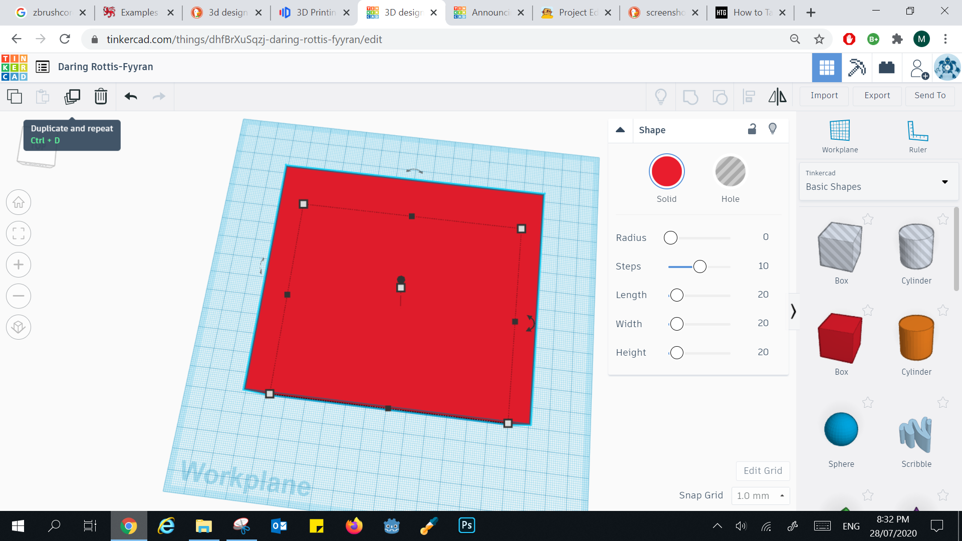This screenshot has width=962, height=541.
Task: Open the Workplane tool
Action: (x=840, y=134)
